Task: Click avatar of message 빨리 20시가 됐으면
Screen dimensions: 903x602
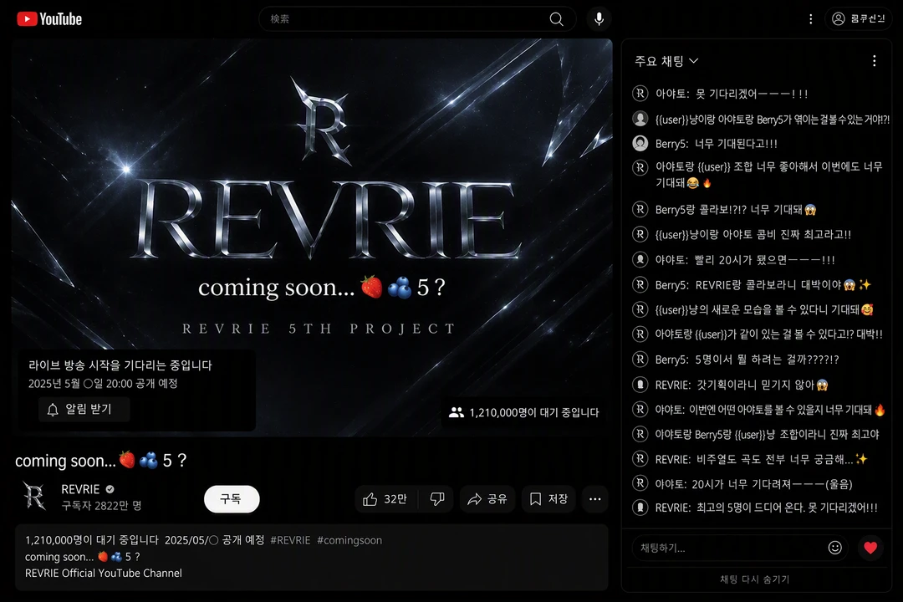Action: (x=640, y=260)
